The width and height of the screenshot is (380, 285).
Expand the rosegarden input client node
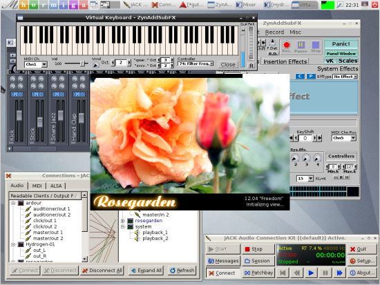122,221
